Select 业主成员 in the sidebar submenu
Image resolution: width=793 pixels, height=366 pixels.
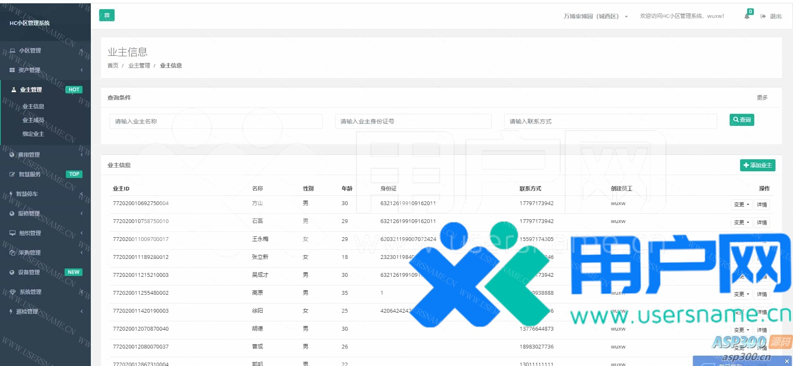[x=33, y=120]
